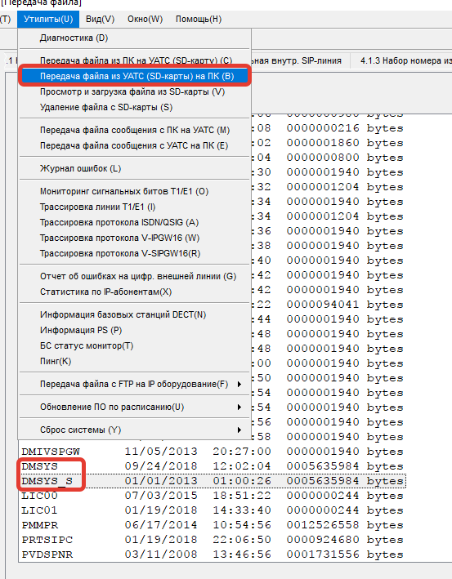
Task: Select Диагностика (D) menu entry
Action: pyautogui.click(x=135, y=38)
